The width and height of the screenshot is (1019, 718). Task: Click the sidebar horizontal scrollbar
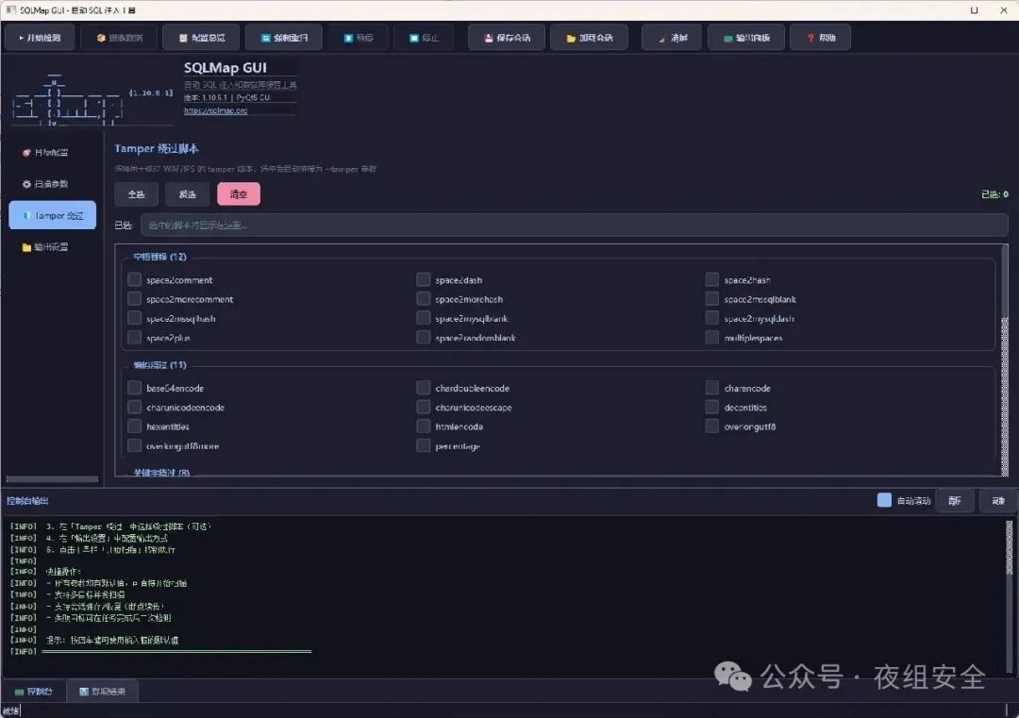point(52,479)
